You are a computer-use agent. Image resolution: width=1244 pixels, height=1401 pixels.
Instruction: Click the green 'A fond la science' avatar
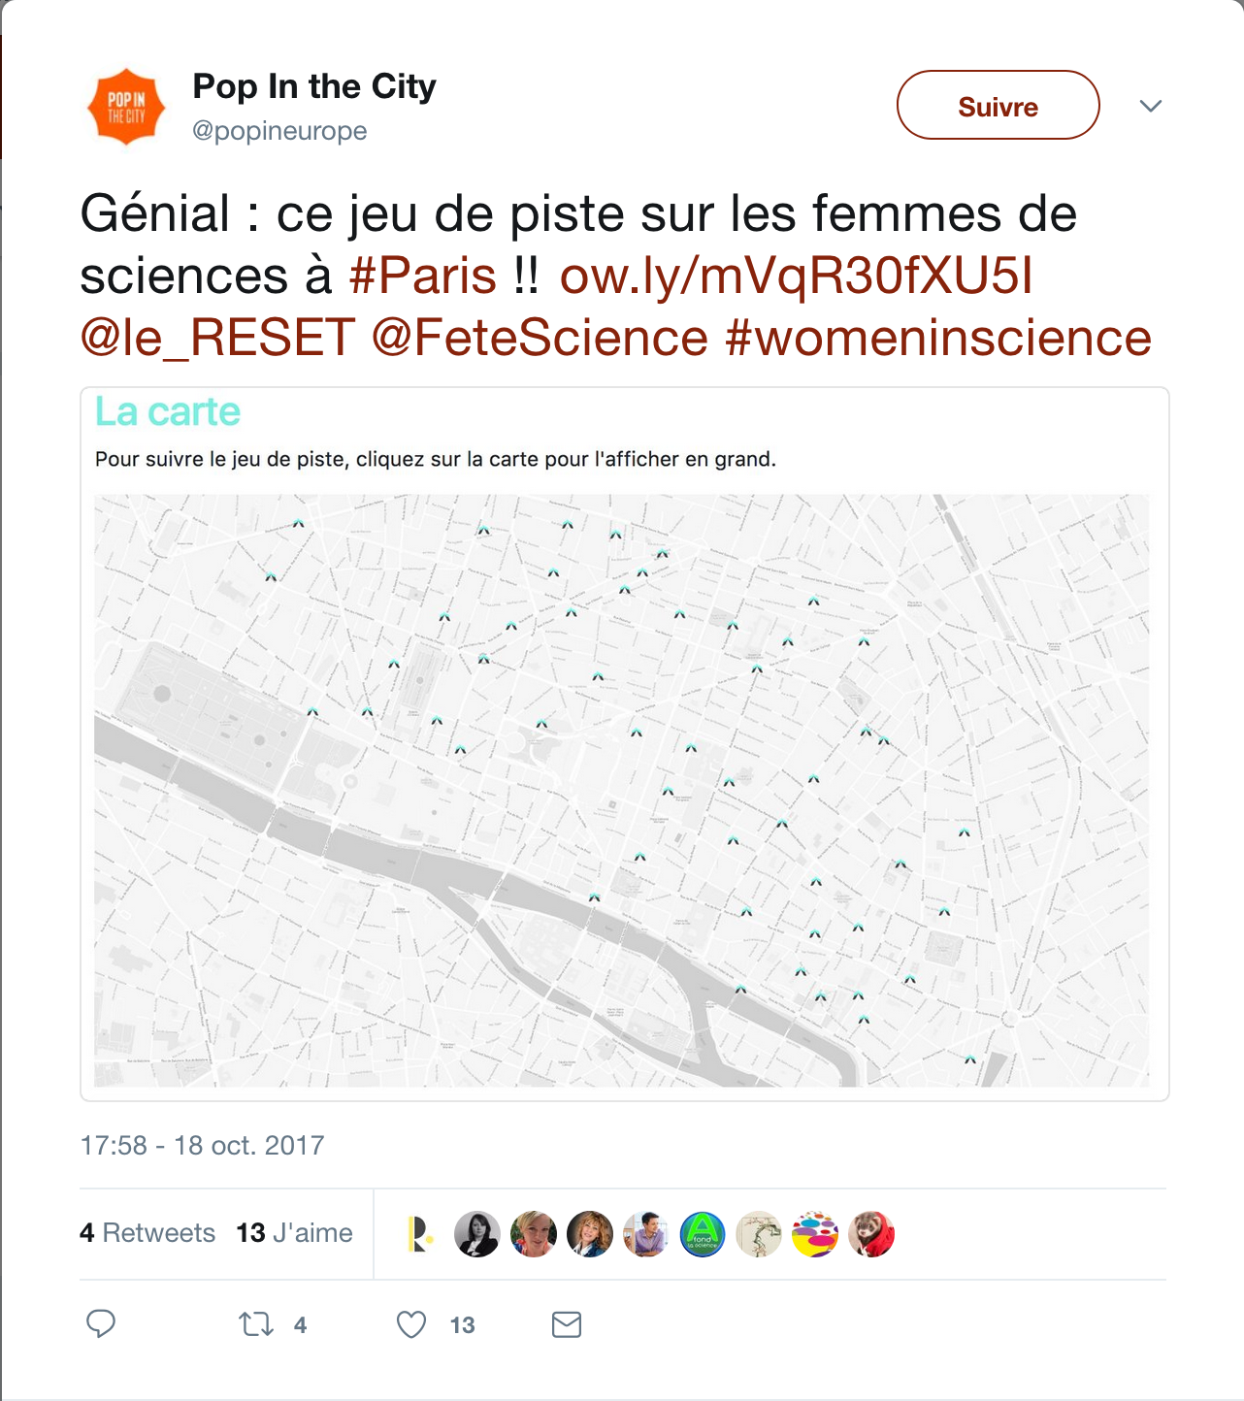tap(703, 1234)
